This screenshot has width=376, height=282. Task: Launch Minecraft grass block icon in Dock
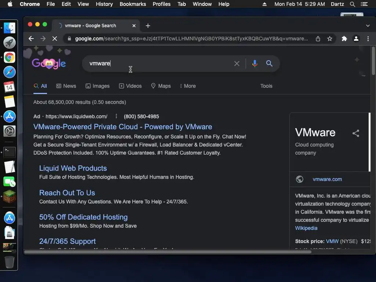click(x=9, y=197)
